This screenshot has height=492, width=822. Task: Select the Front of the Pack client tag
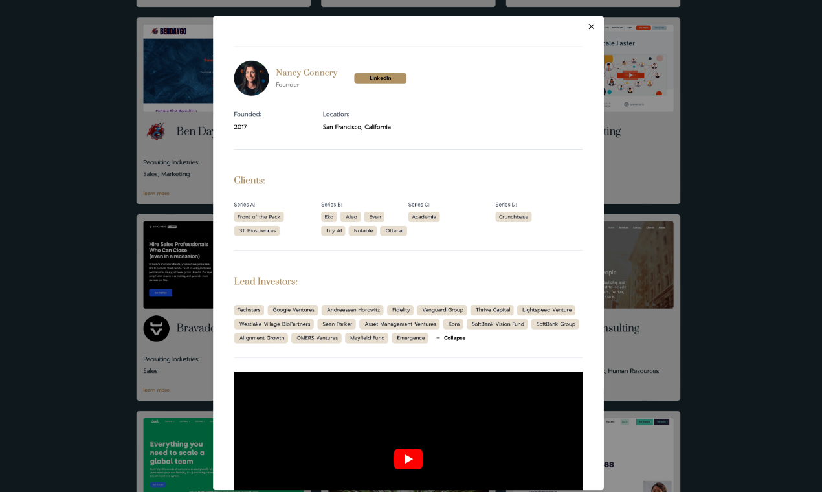(x=259, y=217)
